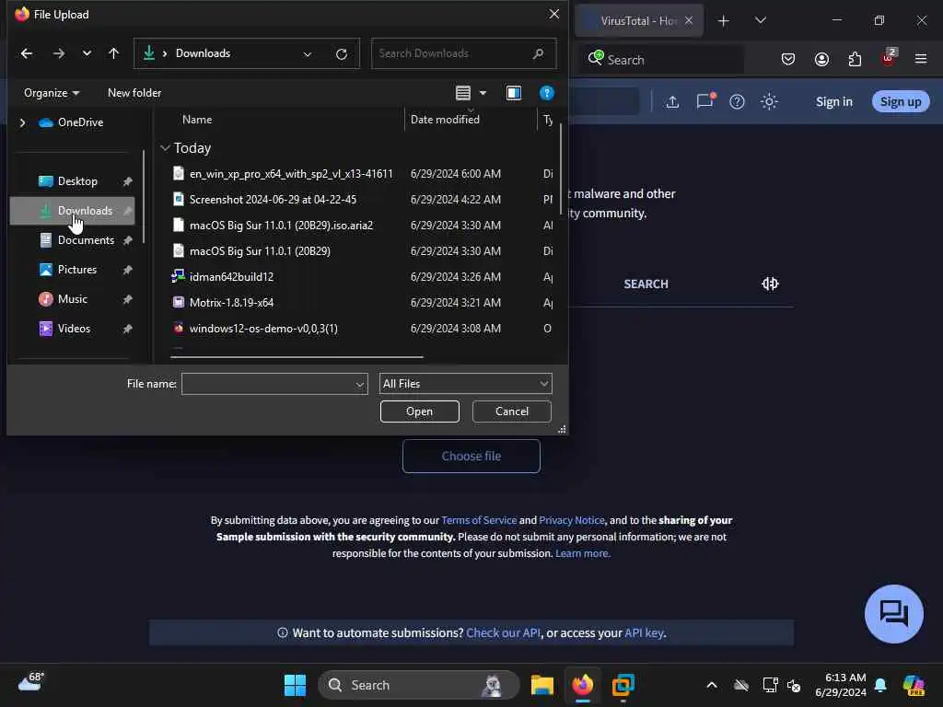Open VirusTotal chat bubble

(x=893, y=614)
